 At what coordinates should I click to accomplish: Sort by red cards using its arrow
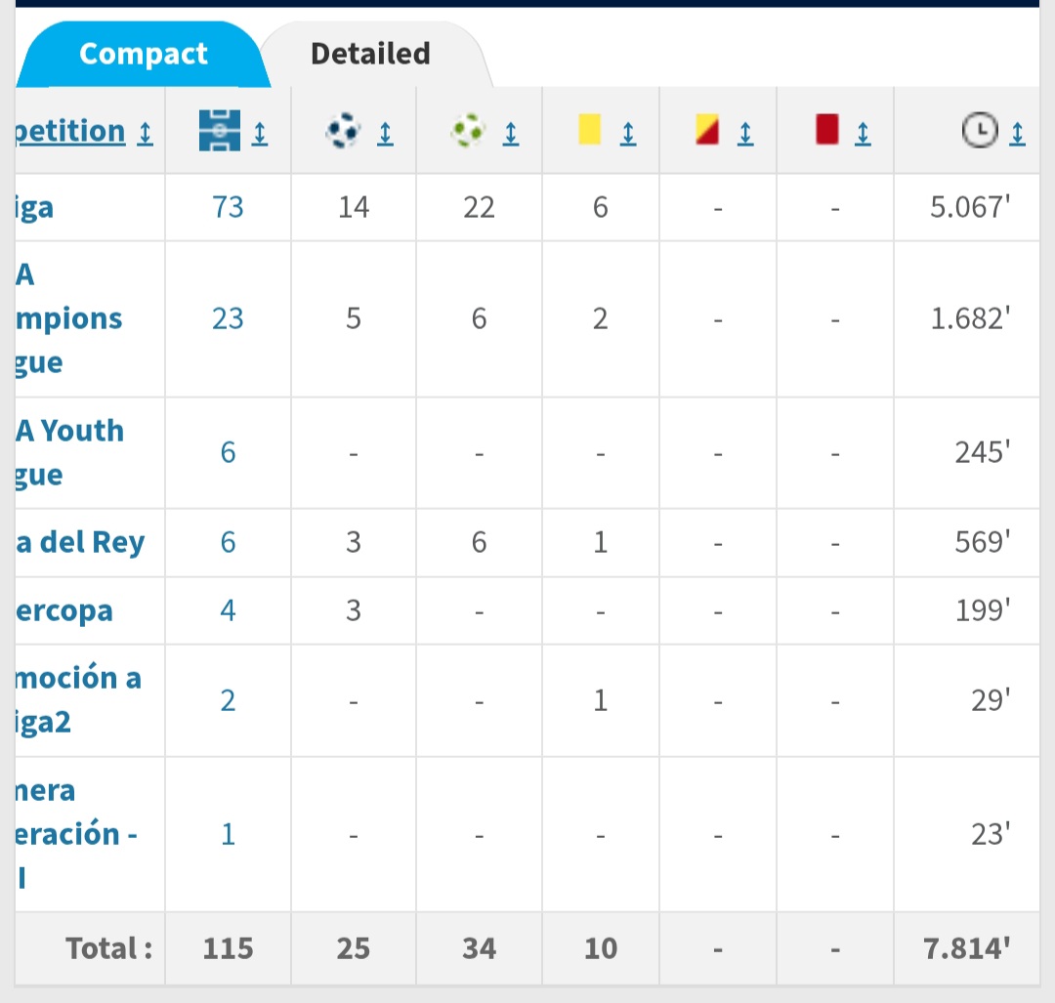pyautogui.click(x=863, y=134)
